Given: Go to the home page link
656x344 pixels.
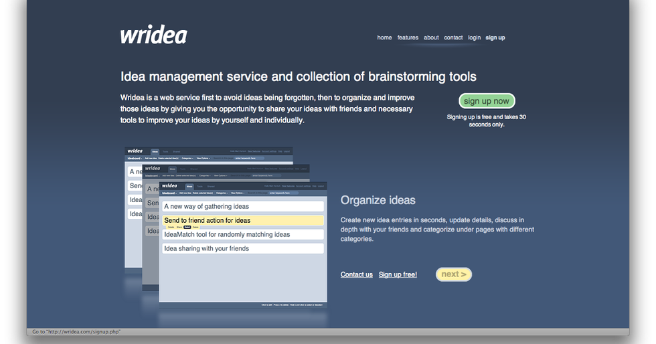Looking at the screenshot, I should (384, 37).
